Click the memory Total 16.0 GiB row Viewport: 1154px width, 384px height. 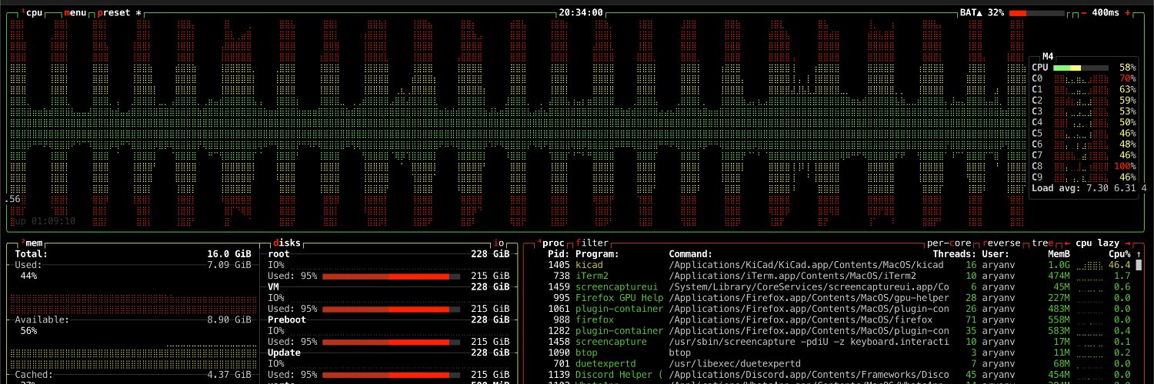point(133,254)
